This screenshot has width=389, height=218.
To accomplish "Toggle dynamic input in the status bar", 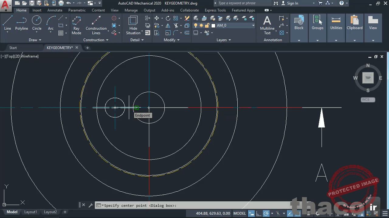I will pyautogui.click(x=251, y=213).
